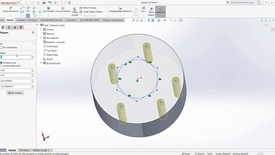Select the Corner Rectangle sketch tool
275x155 pixels.
tap(22, 12)
